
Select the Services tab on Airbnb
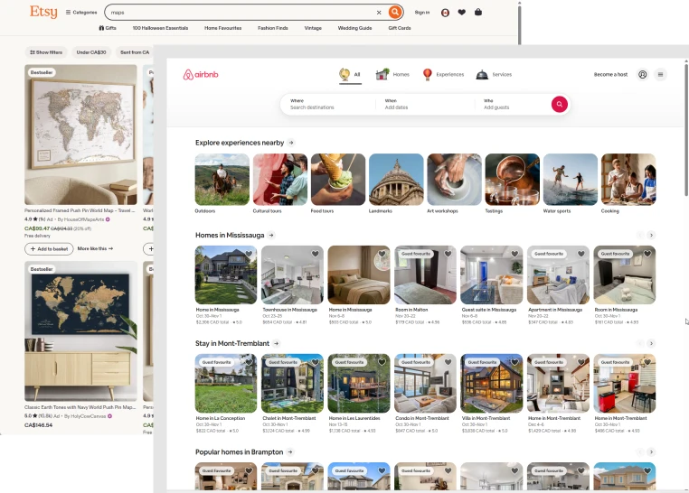point(494,75)
